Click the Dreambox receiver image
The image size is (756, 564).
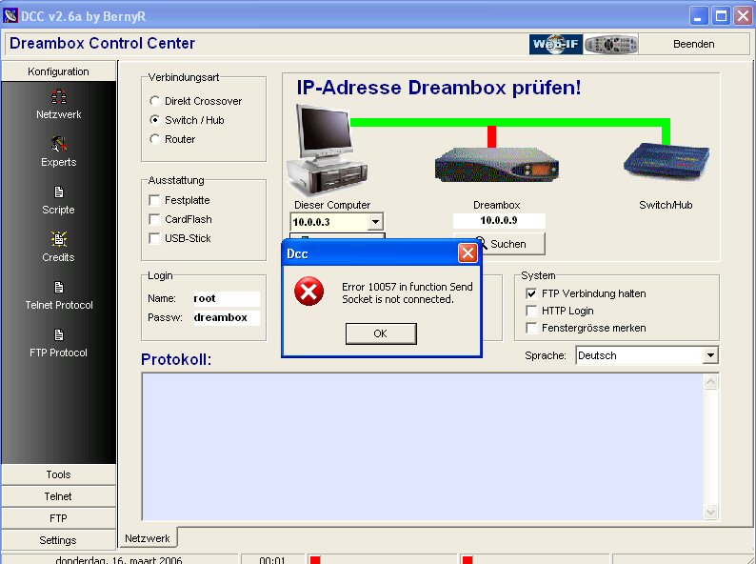pyautogui.click(x=497, y=164)
